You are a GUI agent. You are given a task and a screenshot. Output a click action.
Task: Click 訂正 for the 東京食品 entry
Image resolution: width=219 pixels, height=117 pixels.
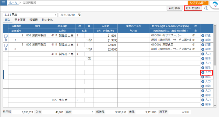coord(206,45)
